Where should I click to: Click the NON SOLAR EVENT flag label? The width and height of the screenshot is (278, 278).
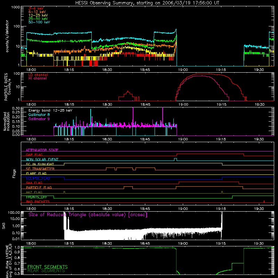tap(42, 160)
